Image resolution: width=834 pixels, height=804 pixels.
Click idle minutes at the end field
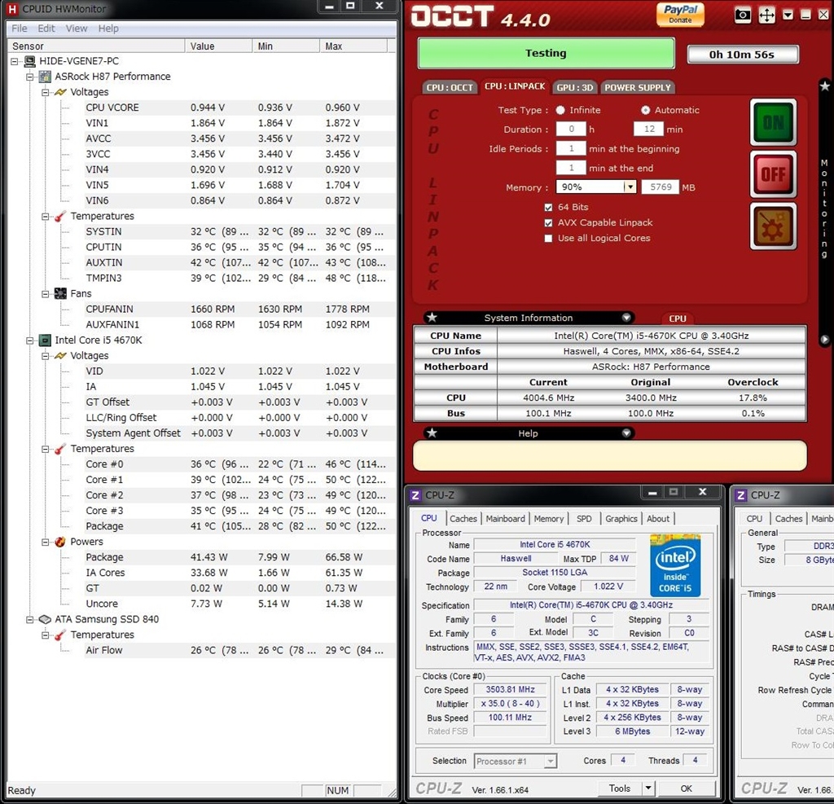pyautogui.click(x=571, y=168)
